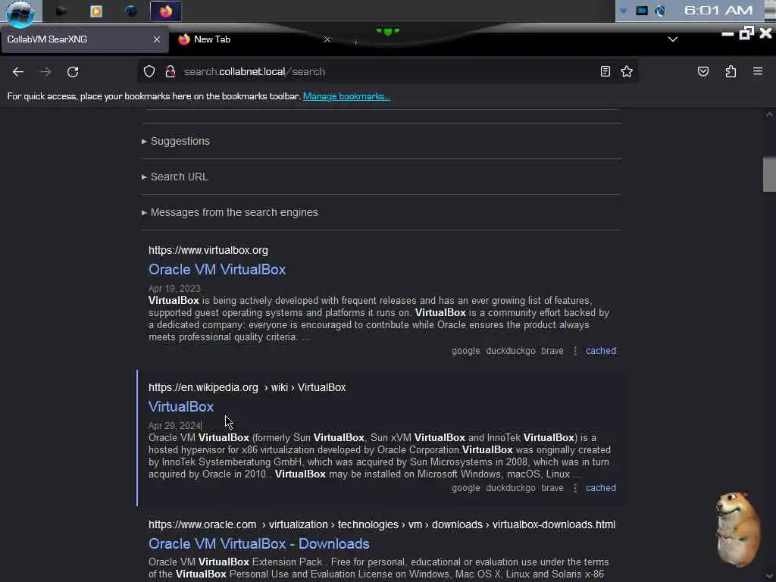This screenshot has height=582, width=776.
Task: Open the Firefox hamburger menu
Action: pyautogui.click(x=758, y=71)
